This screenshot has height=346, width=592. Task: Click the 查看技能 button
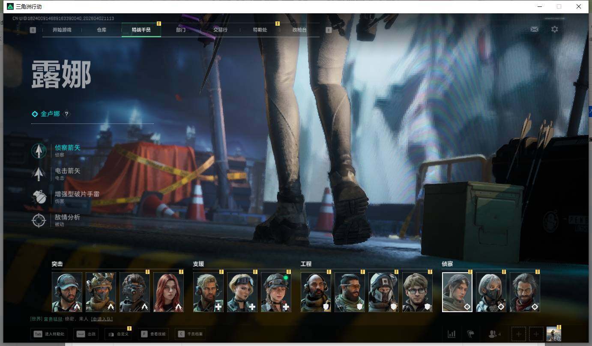pyautogui.click(x=153, y=334)
